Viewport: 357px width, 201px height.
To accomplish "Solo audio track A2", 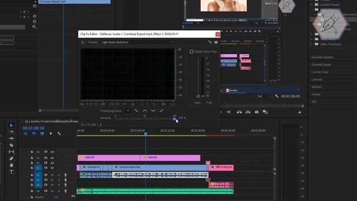I will (59, 180).
